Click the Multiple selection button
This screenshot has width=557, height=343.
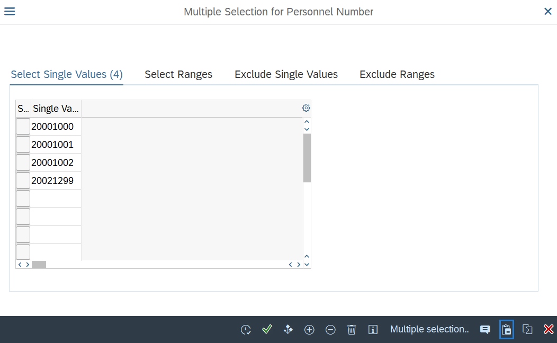pos(430,329)
